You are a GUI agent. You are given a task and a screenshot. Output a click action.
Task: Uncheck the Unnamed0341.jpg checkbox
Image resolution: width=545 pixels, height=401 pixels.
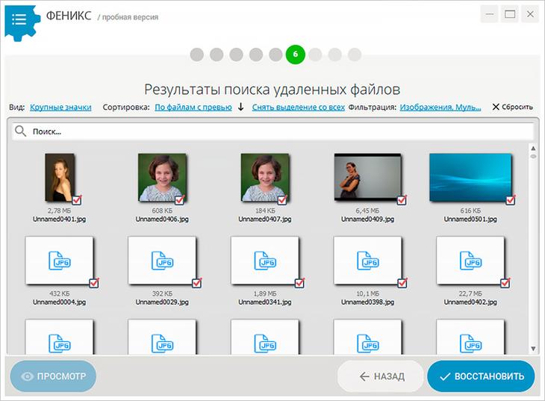pyautogui.click(x=299, y=283)
